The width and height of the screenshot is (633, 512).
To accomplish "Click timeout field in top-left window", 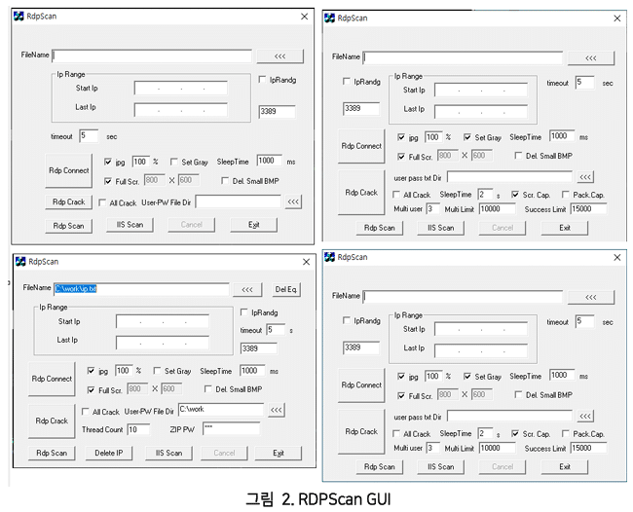I will 89,136.
